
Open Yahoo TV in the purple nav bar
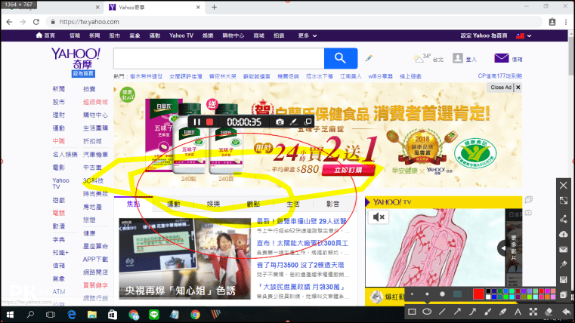pos(181,35)
